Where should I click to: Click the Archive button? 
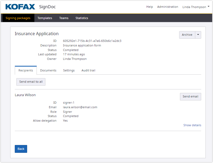187,35
